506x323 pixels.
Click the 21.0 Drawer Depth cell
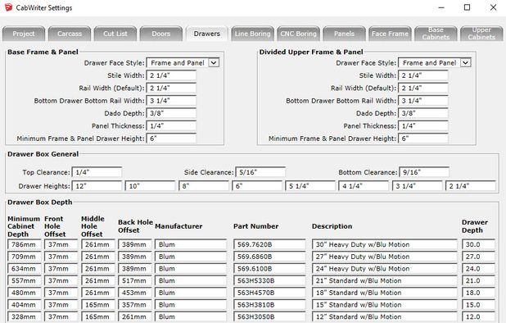478,280
